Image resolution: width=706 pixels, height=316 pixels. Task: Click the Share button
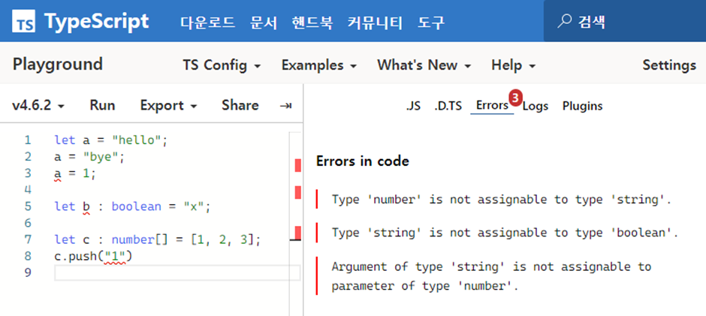[240, 105]
